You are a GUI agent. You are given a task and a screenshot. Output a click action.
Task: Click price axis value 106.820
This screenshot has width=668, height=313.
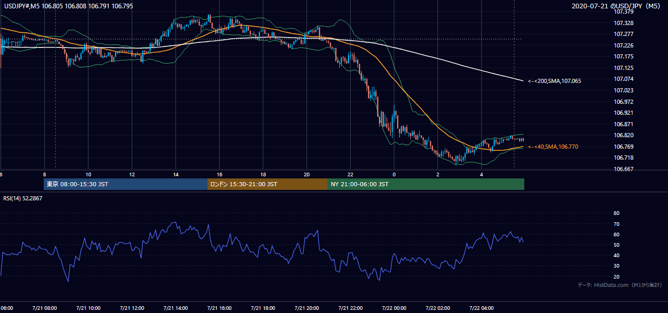point(624,135)
